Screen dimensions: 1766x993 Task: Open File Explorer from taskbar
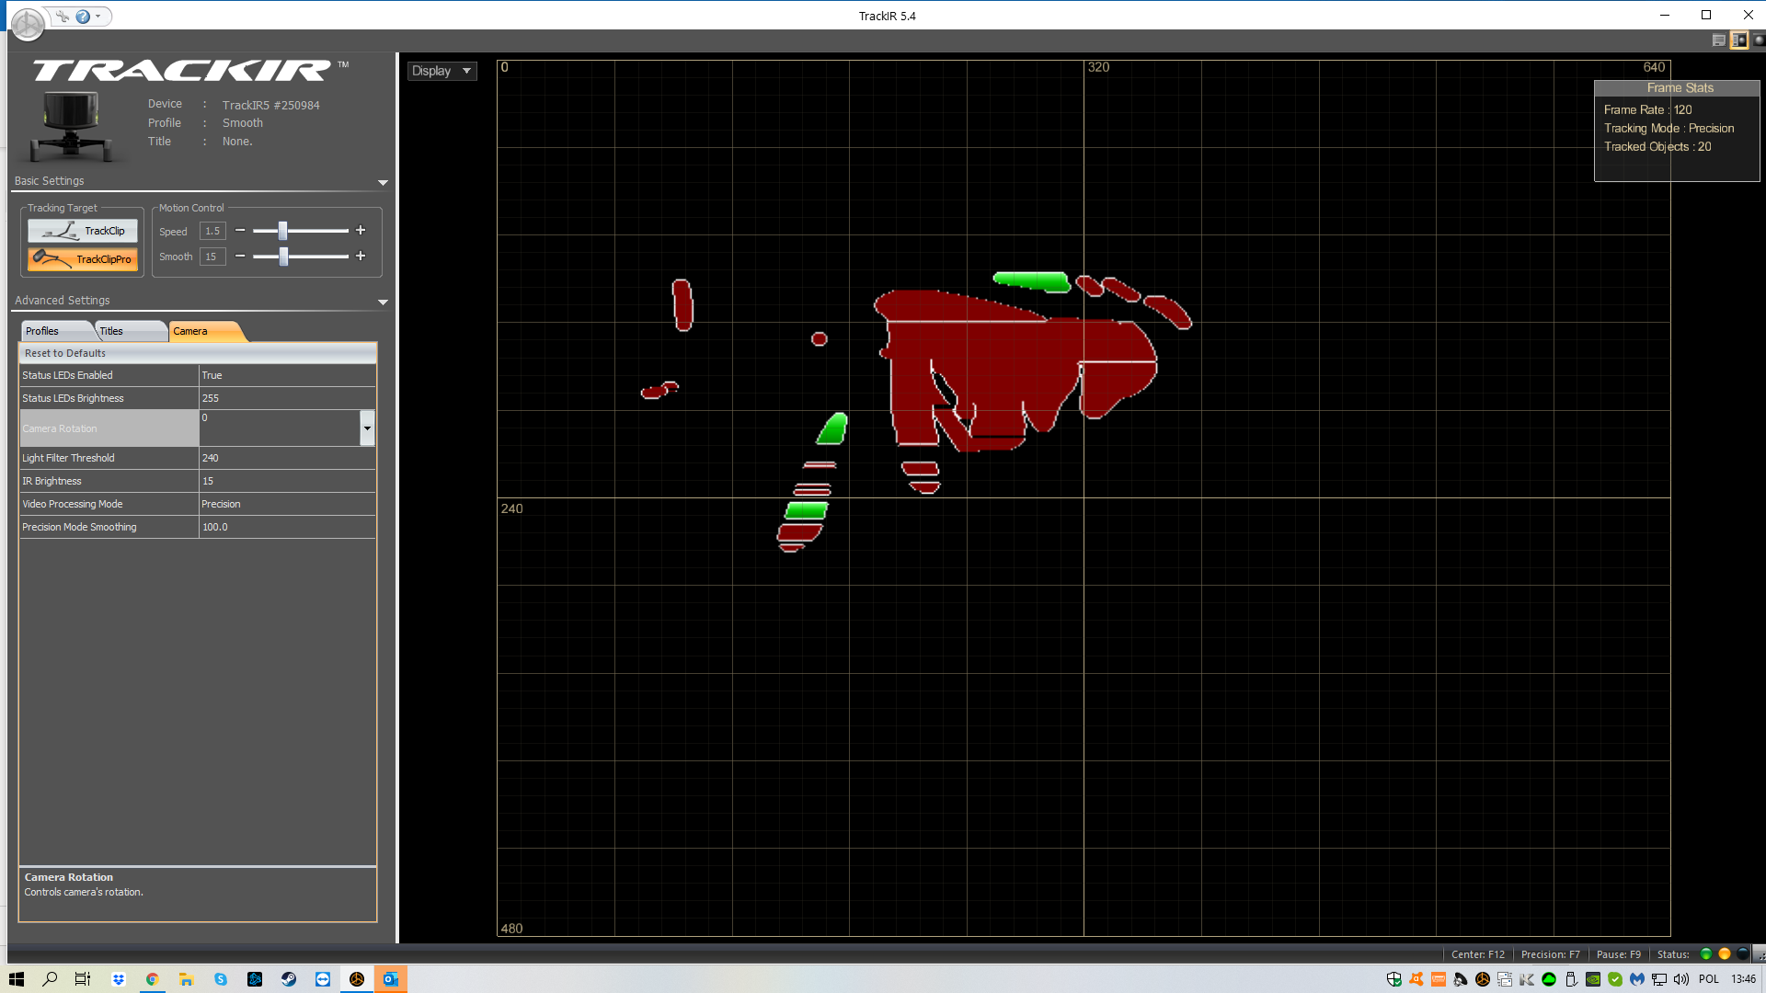point(186,979)
